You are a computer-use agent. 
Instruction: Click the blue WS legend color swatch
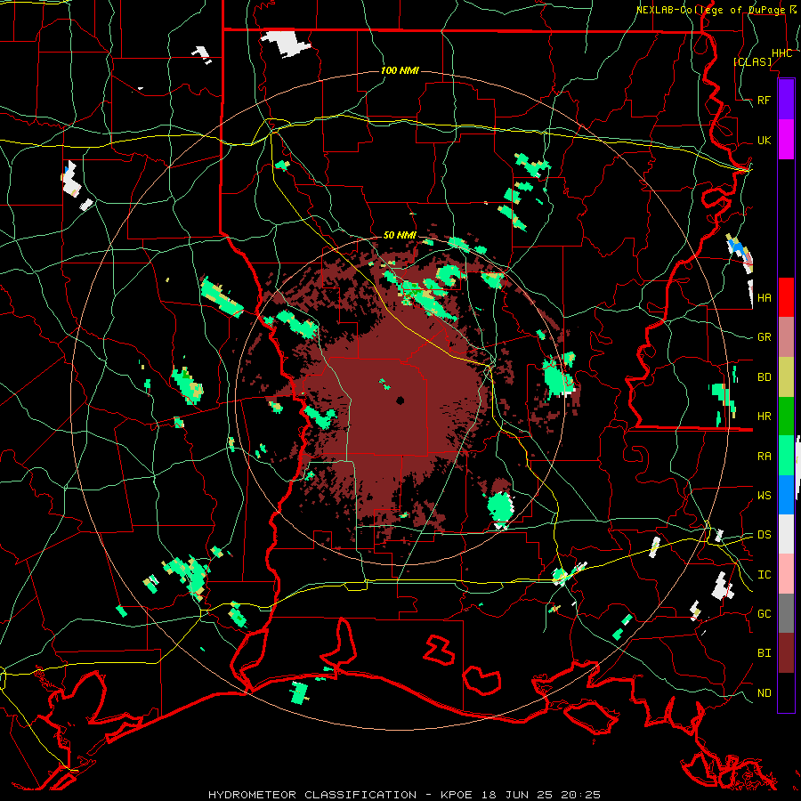tap(786, 495)
